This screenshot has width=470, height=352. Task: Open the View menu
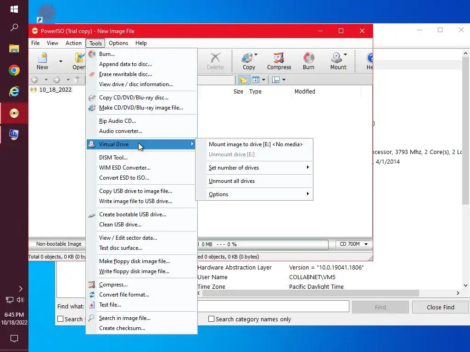click(x=52, y=43)
